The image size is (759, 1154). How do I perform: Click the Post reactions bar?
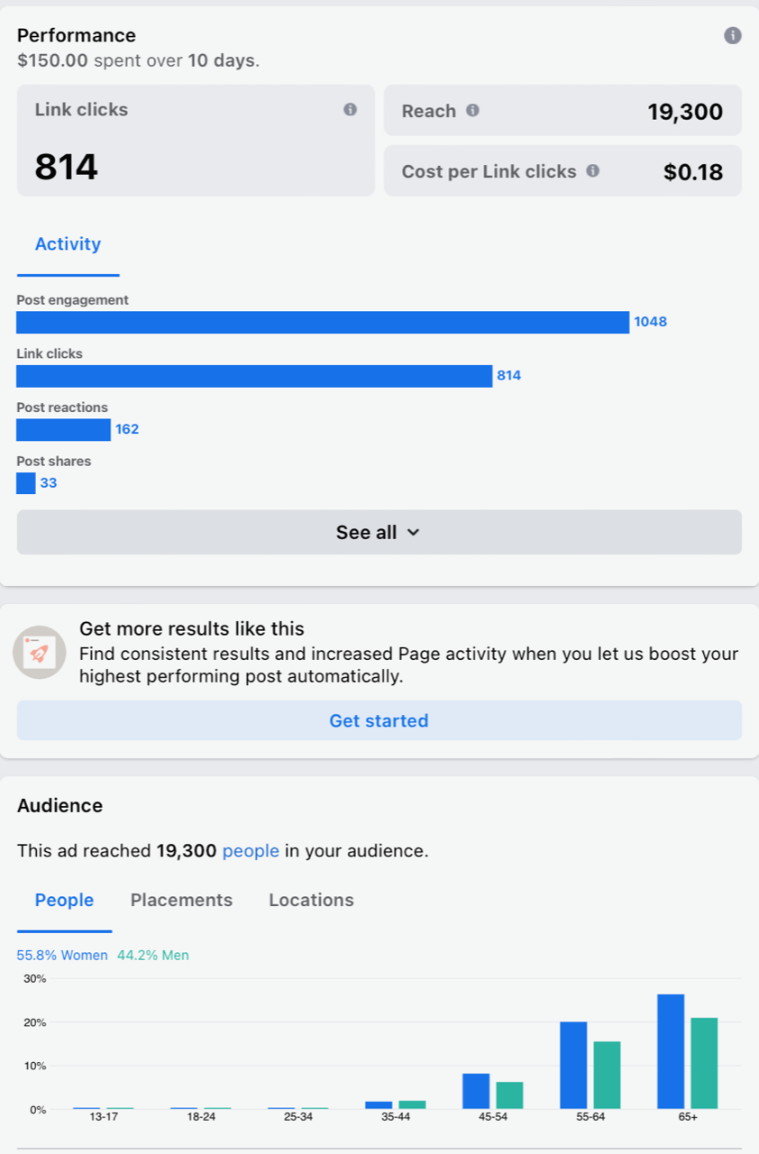click(x=63, y=429)
